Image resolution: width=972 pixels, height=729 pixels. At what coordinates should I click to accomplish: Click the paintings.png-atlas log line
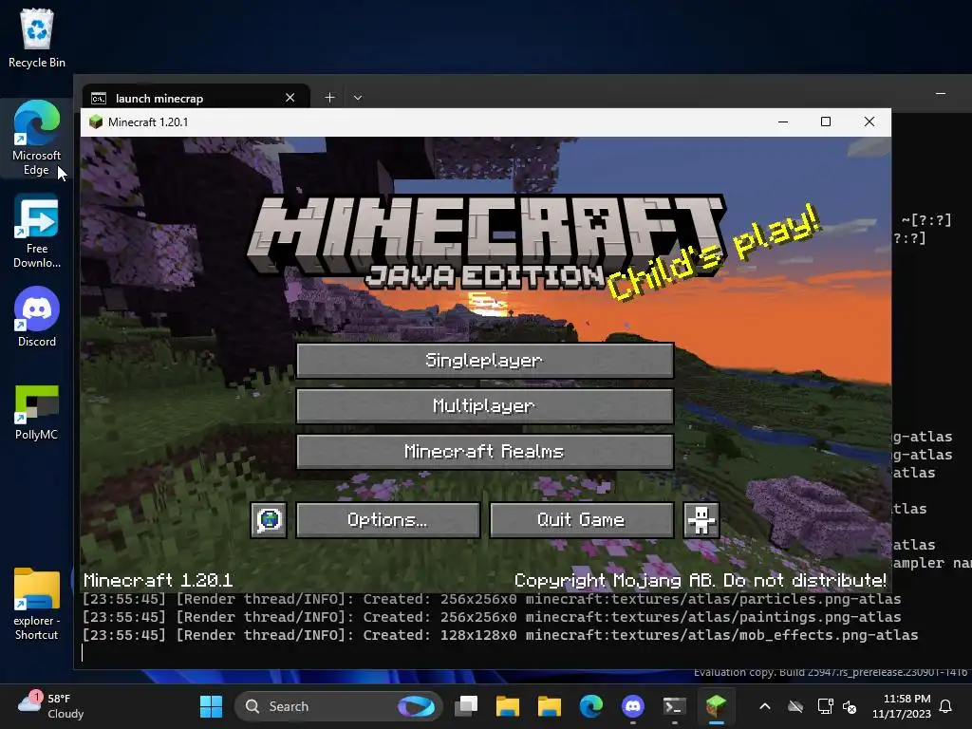click(x=491, y=617)
